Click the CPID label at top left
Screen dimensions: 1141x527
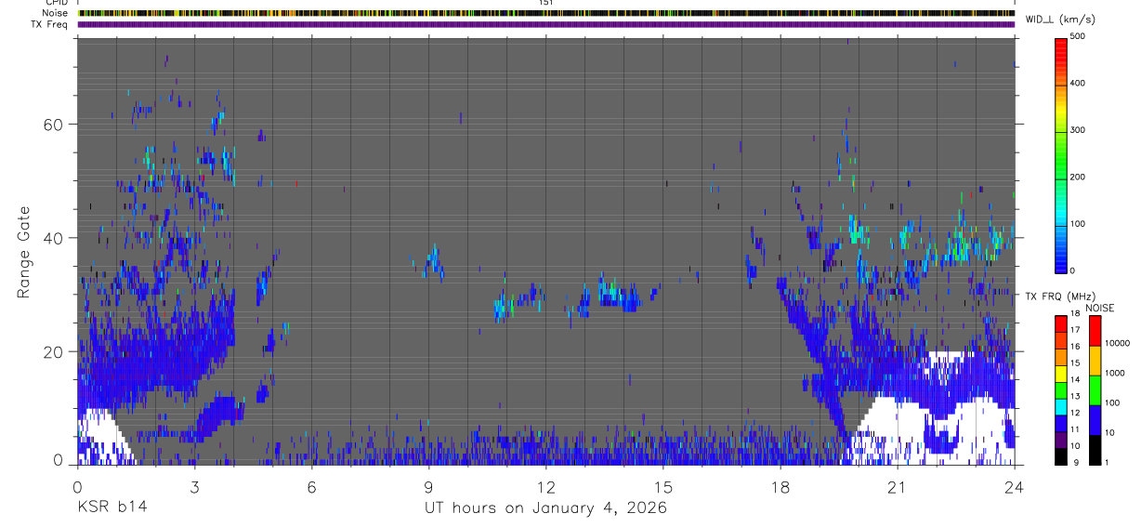point(56,3)
